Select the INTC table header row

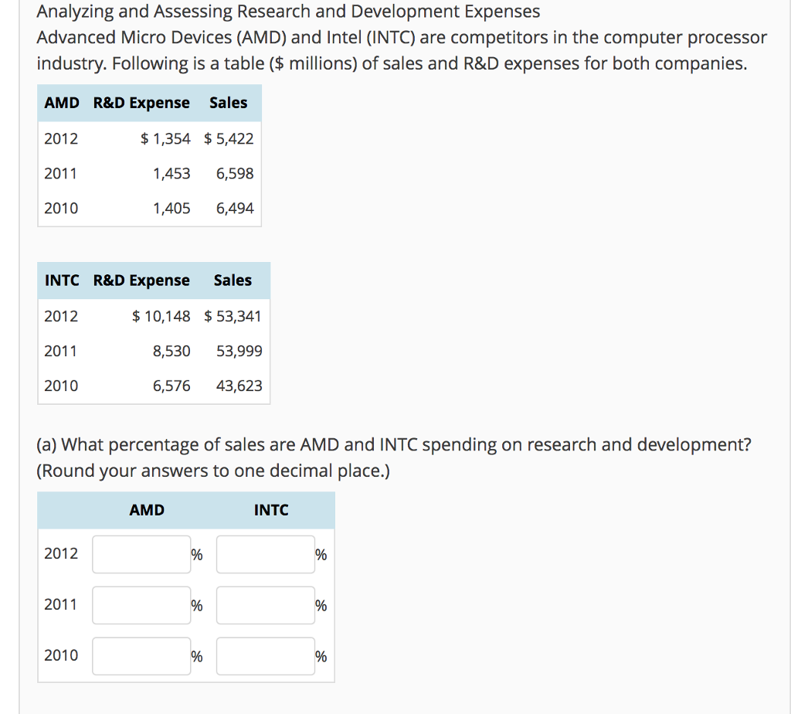coord(153,280)
